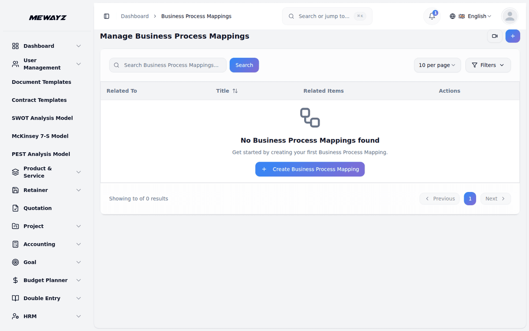Open the 10 per page dropdown
The height and width of the screenshot is (331, 529).
tap(437, 65)
